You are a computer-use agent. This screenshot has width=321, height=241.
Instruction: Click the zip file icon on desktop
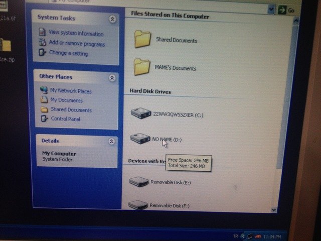pyautogui.click(x=7, y=46)
